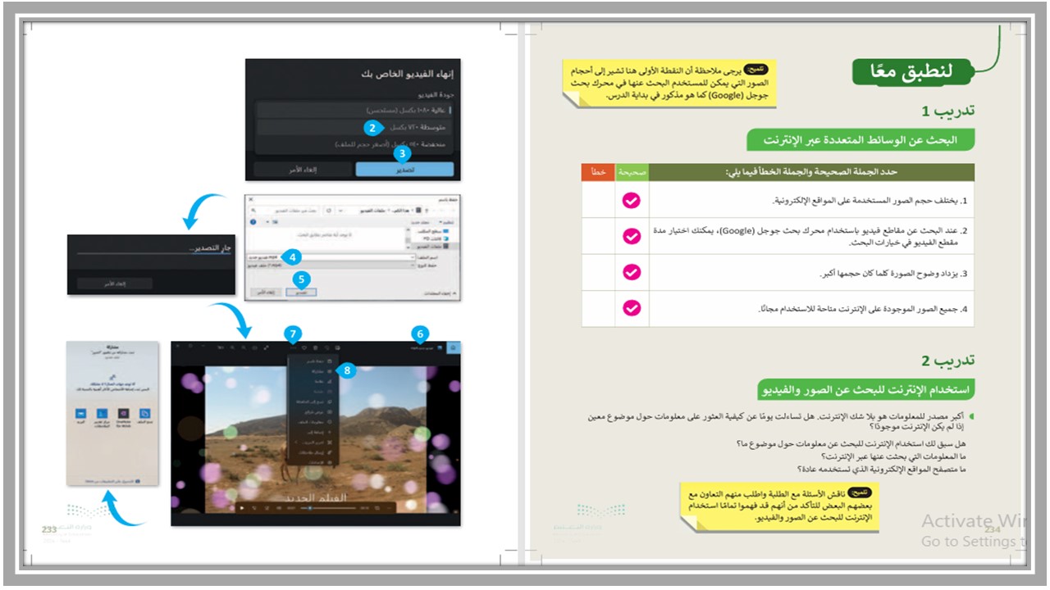Choose نسخ إلى الحافظة from the Photos menu

click(314, 402)
